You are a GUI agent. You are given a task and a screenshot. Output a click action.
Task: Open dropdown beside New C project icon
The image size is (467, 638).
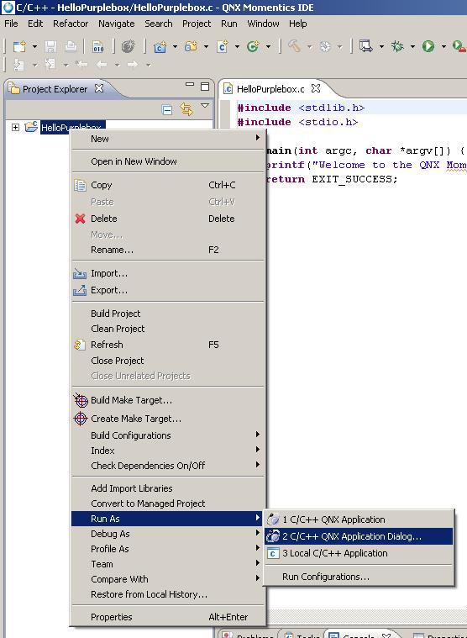tap(176, 47)
